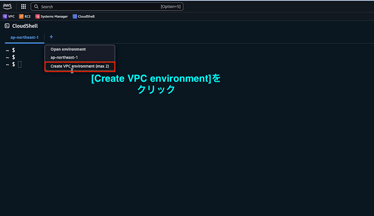Screen dimensions: 374x216
Task: Click the orange EC2 service icon
Action: pos(21,16)
